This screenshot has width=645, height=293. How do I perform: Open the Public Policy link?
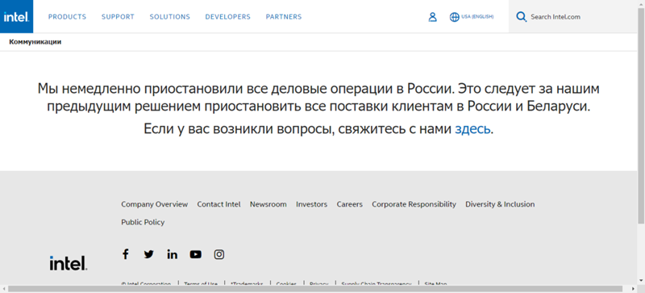[x=143, y=222]
